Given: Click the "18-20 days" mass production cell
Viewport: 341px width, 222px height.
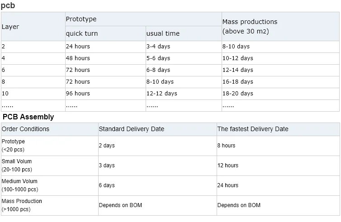Looking at the screenshot, I should (238, 94).
